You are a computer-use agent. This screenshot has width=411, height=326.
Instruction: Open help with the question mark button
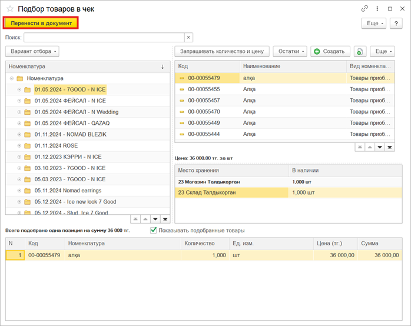tap(396, 24)
